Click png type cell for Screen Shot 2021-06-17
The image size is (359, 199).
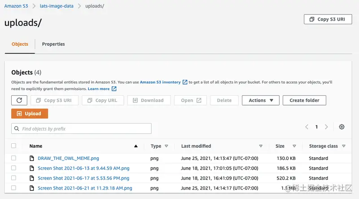(x=154, y=178)
